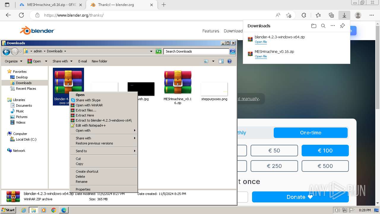Pin the Downloads panel
This screenshot has width=380, height=214.
click(342, 26)
